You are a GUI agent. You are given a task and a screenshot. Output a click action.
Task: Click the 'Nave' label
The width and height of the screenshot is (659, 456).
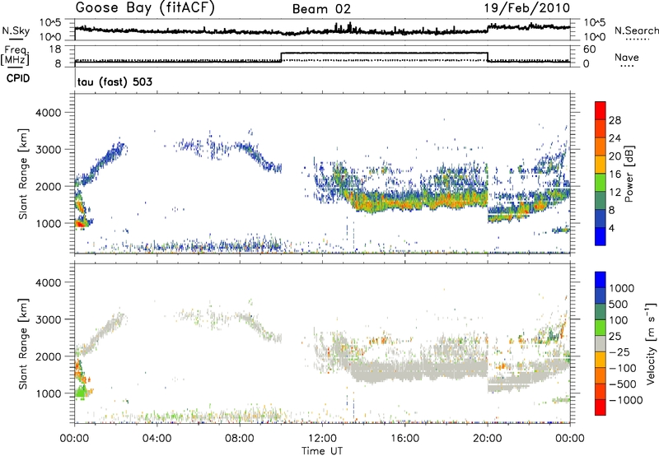pyautogui.click(x=627, y=57)
